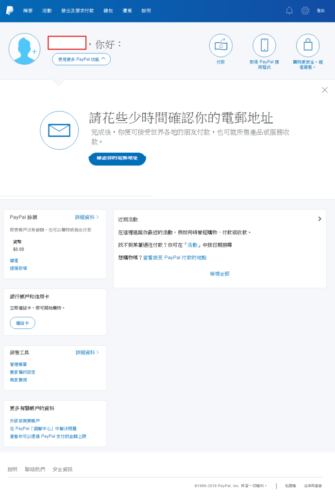The image size is (335, 498).
Task: Open 查看你可以透過 PayPal 支付的金額上限 link
Action: click(x=48, y=436)
